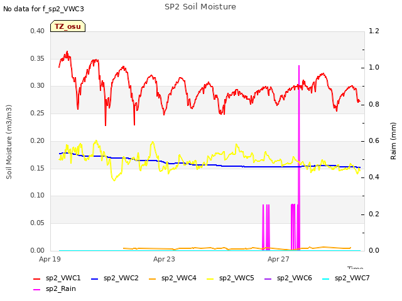Click the SP2 Soil Moisture chart title
402x301 pixels.
[200, 7]
